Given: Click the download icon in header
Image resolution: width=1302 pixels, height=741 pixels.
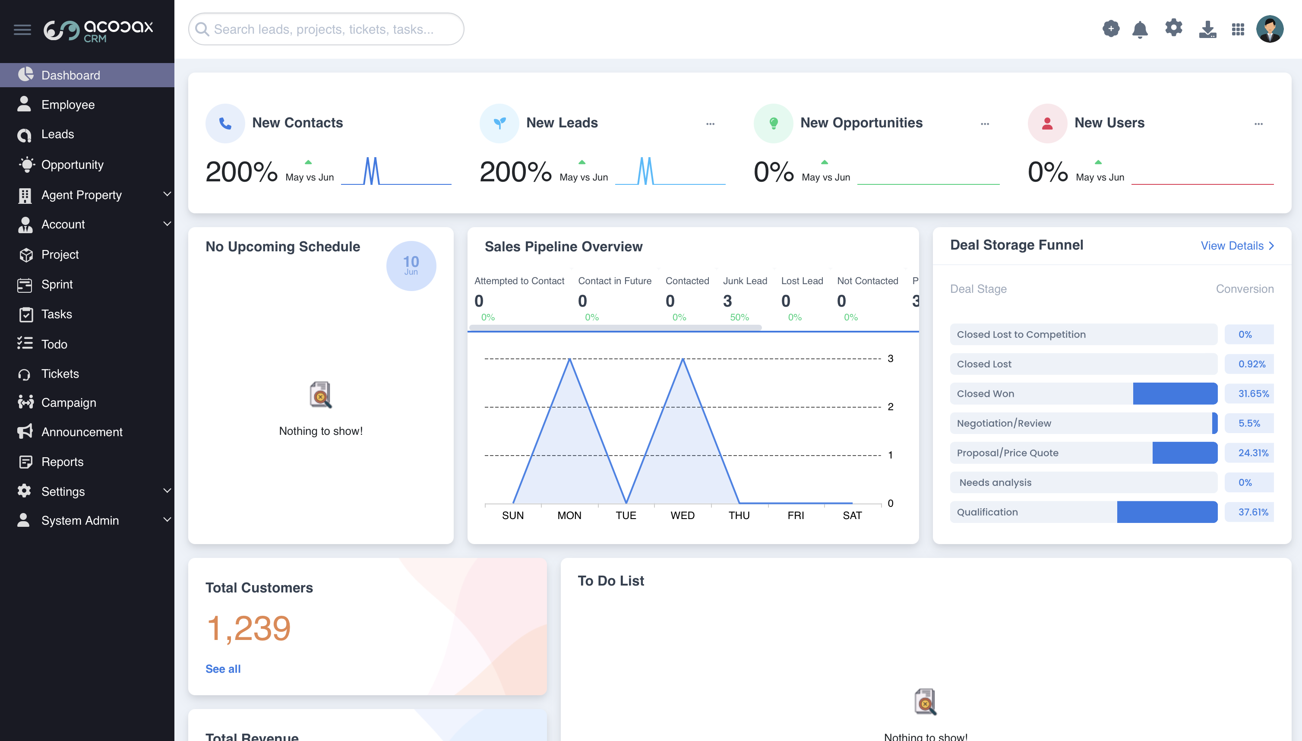Looking at the screenshot, I should [1207, 29].
